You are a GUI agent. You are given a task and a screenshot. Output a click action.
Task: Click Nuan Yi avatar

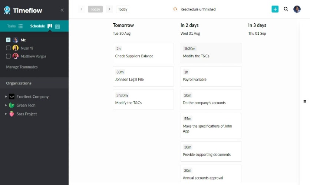point(16,48)
